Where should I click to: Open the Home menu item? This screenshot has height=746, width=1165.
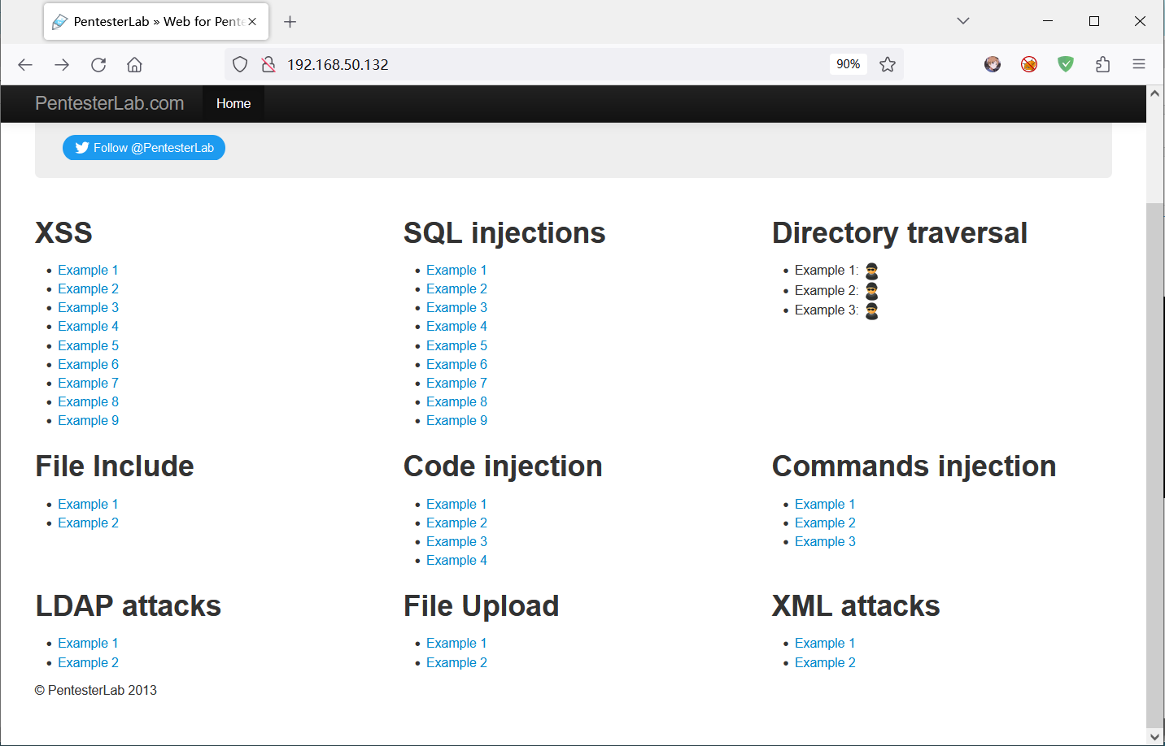[233, 103]
